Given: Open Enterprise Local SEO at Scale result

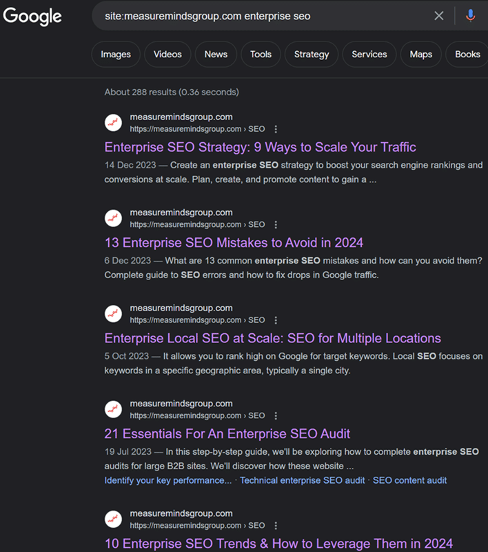Looking at the screenshot, I should [x=272, y=338].
